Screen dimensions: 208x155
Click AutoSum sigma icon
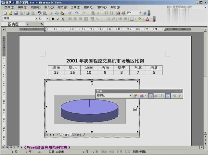tap(98, 13)
